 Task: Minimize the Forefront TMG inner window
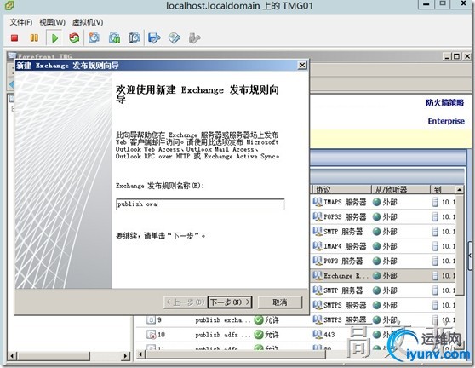447,56
